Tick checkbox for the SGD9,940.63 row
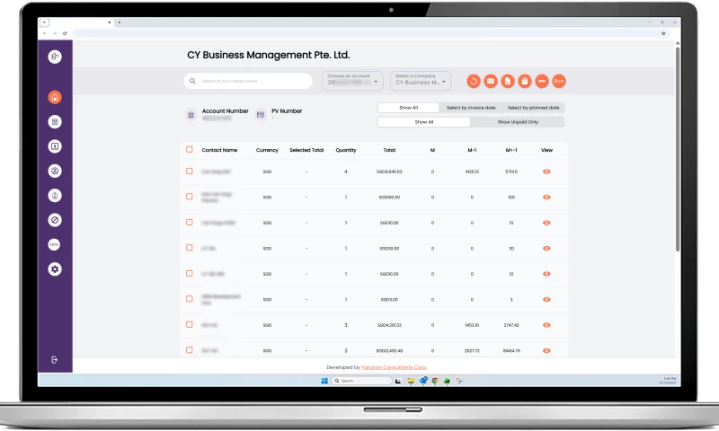 pyautogui.click(x=190, y=171)
